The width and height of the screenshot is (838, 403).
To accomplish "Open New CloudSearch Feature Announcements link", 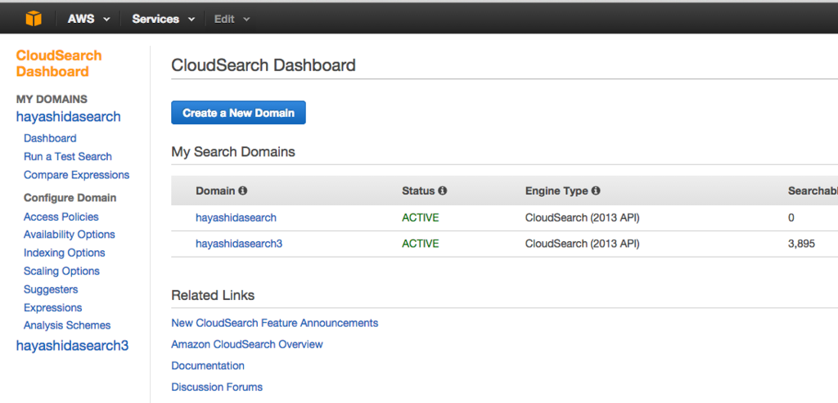I will [275, 323].
